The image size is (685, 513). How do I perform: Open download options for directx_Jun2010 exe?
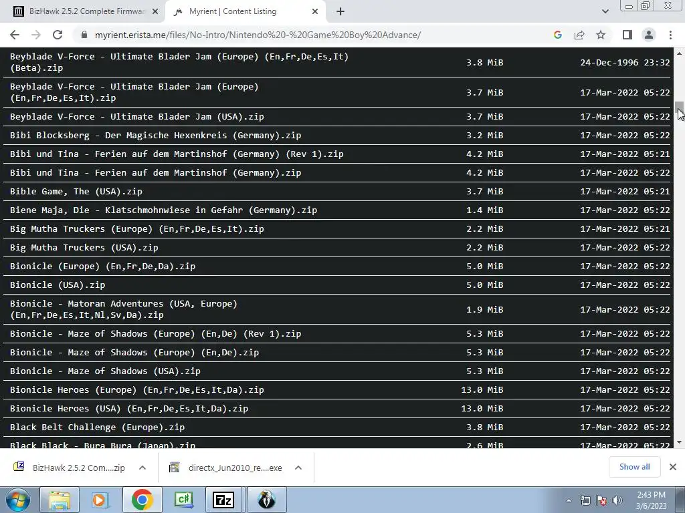tap(298, 468)
